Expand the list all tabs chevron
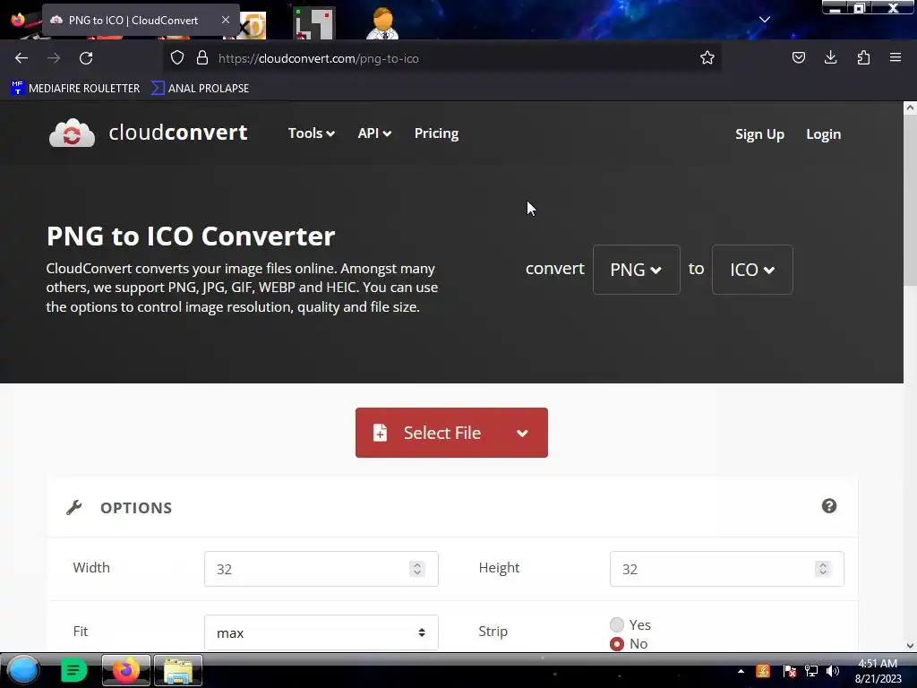The width and height of the screenshot is (917, 688). pos(764,20)
